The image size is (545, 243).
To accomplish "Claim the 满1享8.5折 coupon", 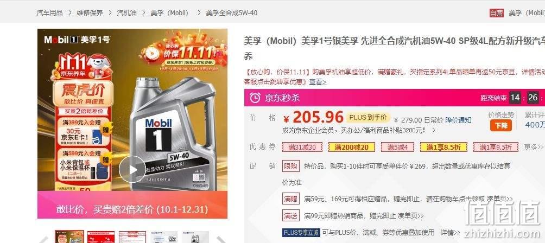I will [443, 147].
